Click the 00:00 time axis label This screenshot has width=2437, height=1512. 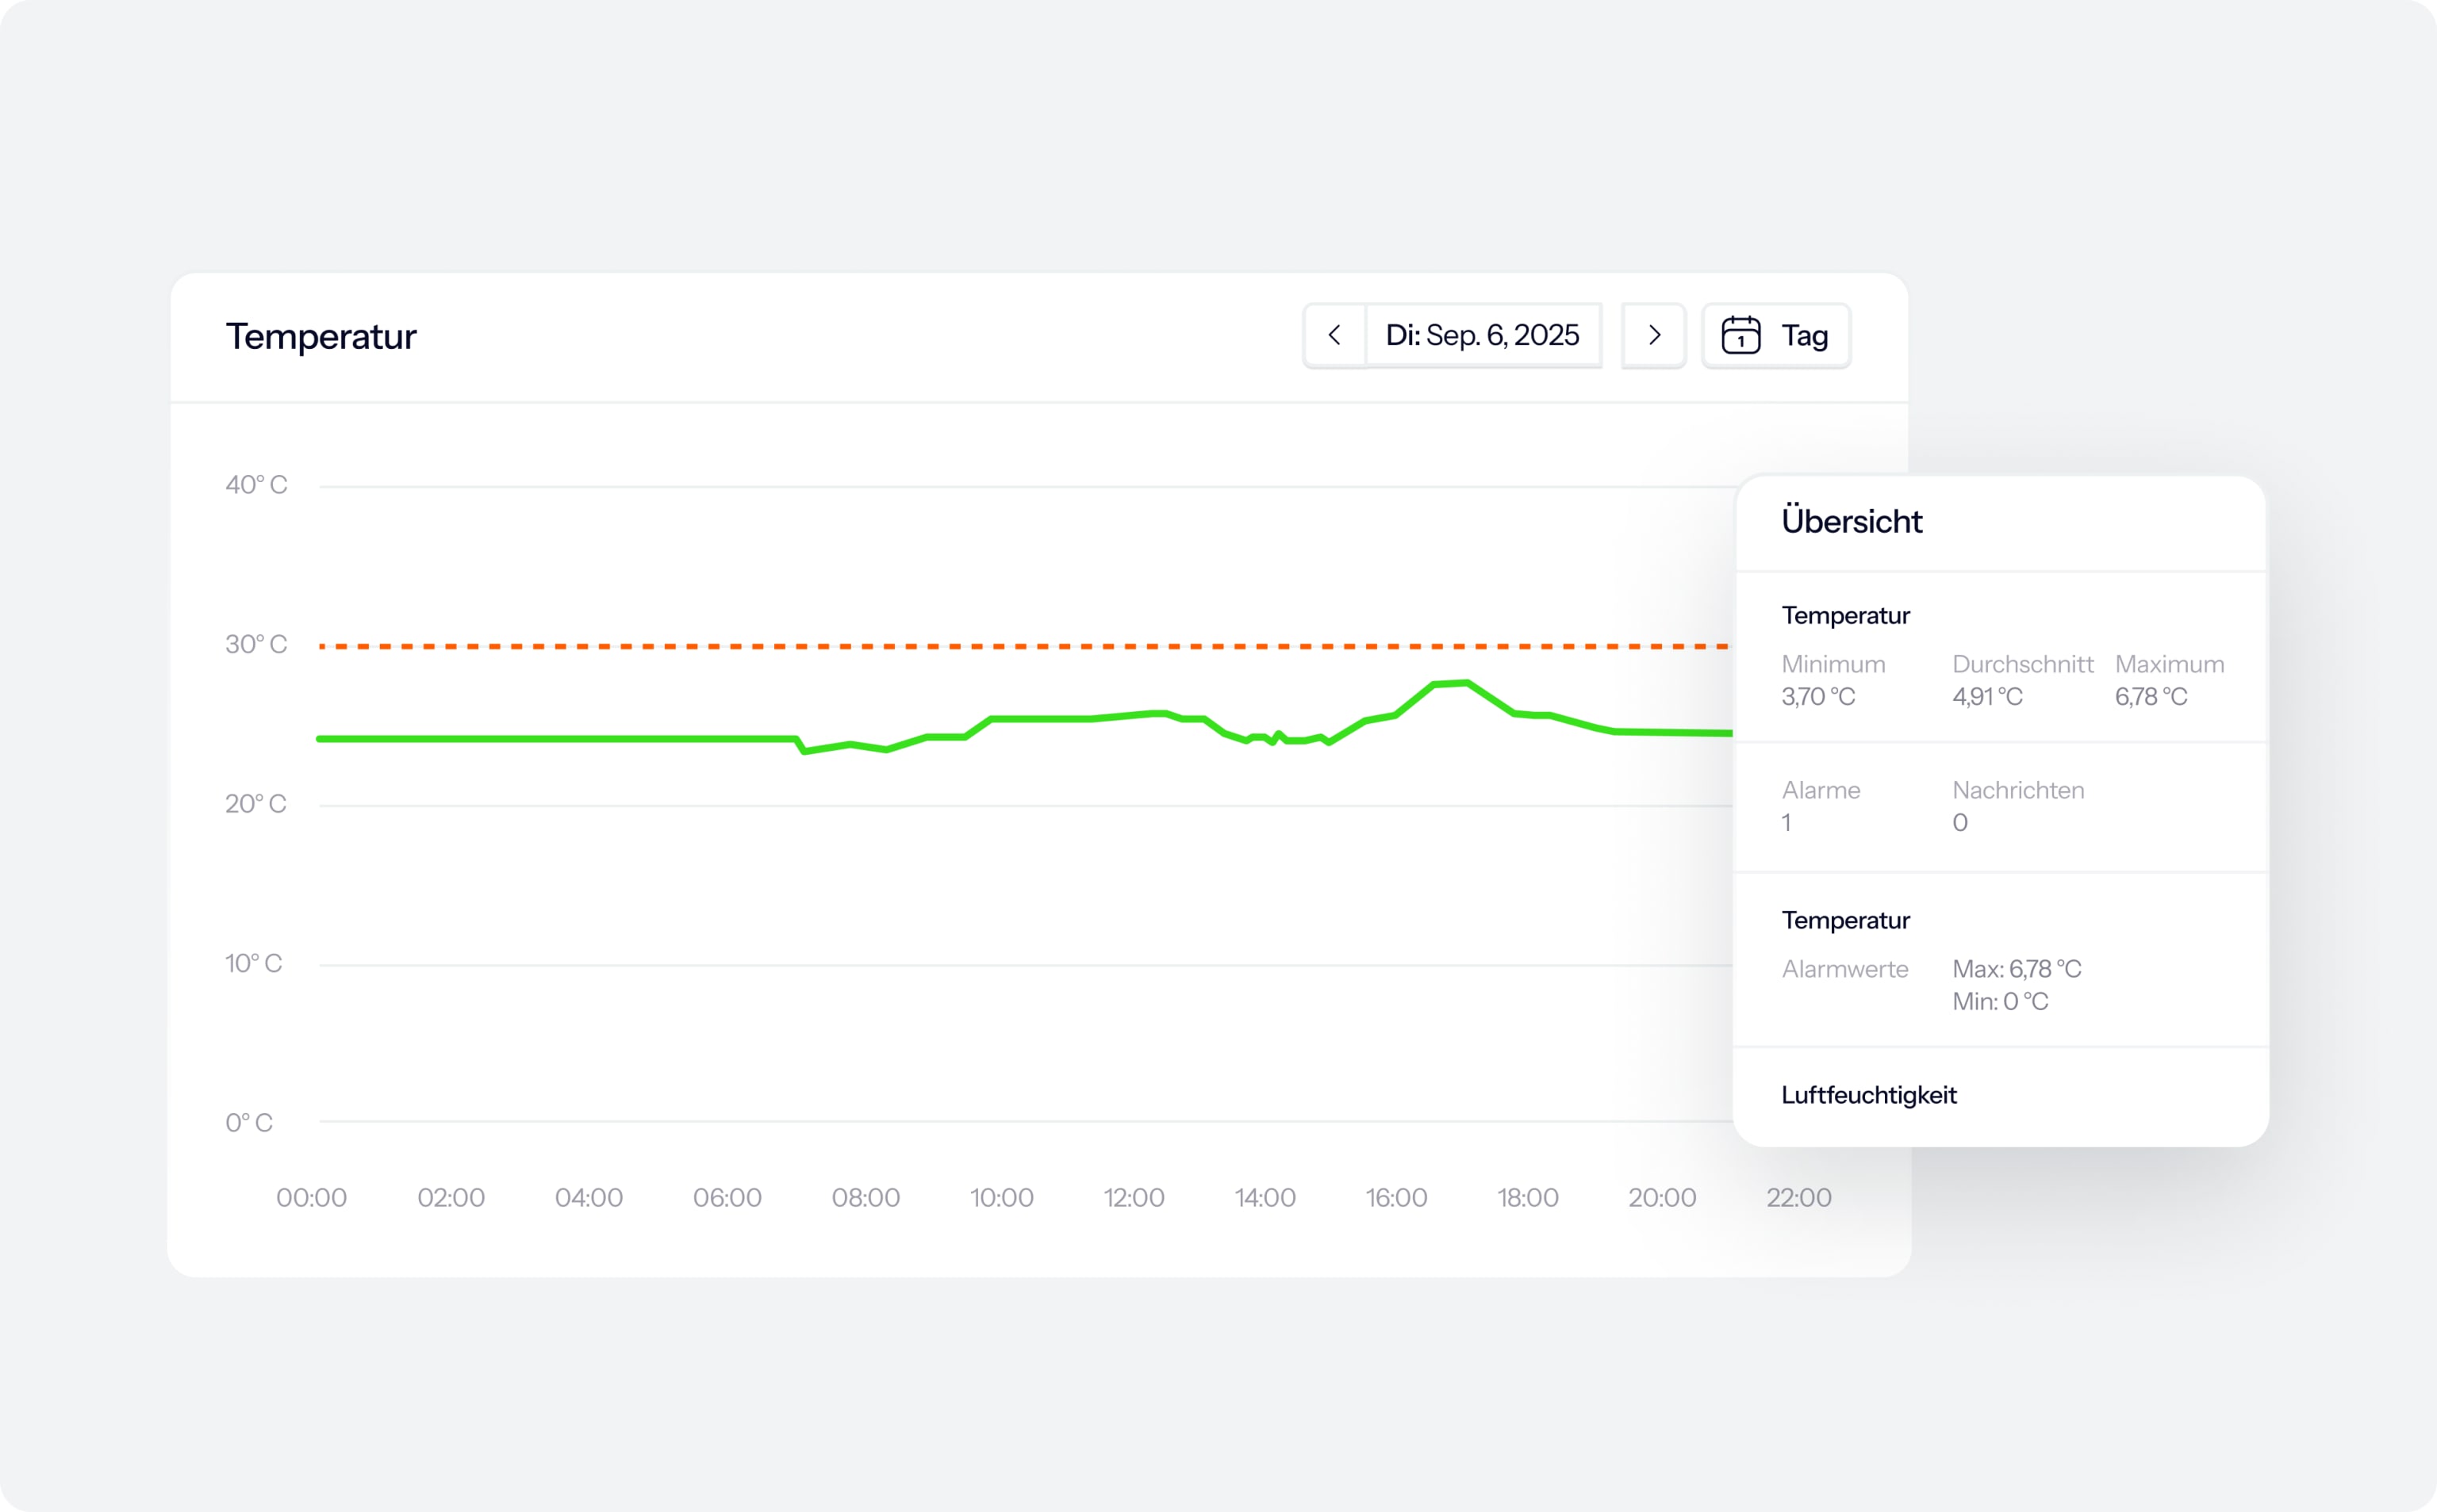pyautogui.click(x=311, y=1197)
